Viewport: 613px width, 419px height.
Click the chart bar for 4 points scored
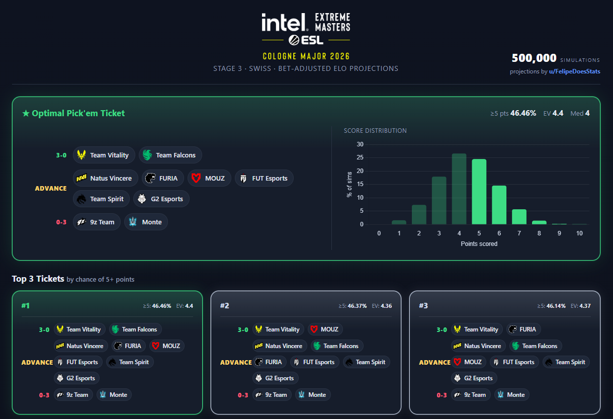click(x=459, y=189)
